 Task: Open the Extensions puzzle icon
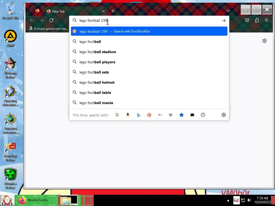pyautogui.click(x=257, y=20)
